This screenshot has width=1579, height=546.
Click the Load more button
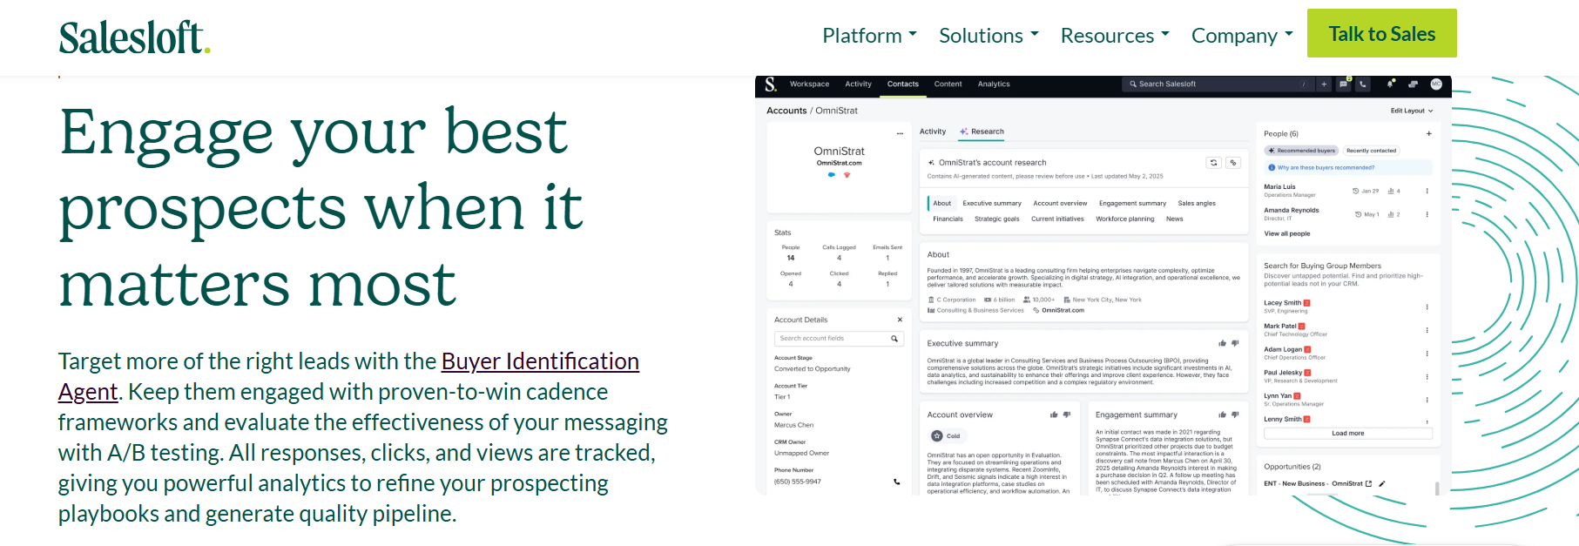1347,433
